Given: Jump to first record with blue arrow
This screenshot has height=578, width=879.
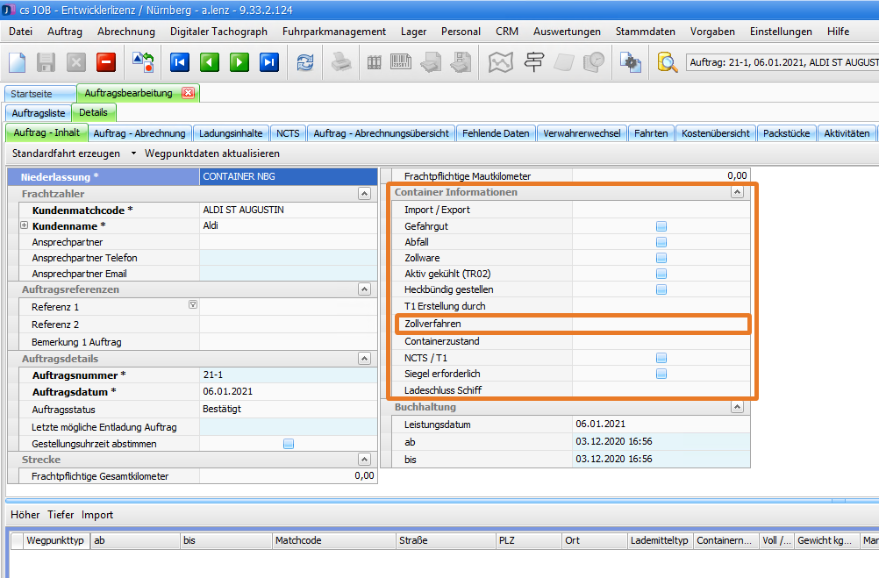Looking at the screenshot, I should tap(180, 62).
